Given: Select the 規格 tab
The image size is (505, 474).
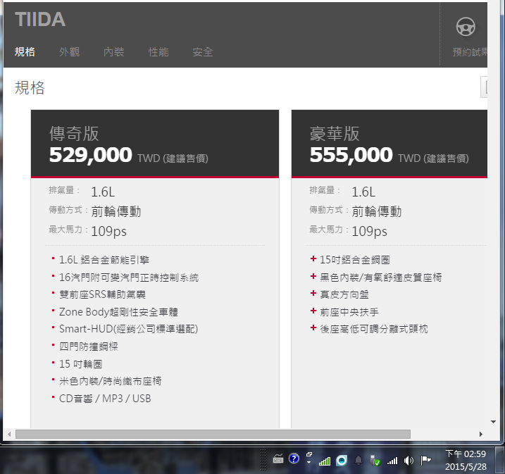Looking at the screenshot, I should (x=25, y=51).
